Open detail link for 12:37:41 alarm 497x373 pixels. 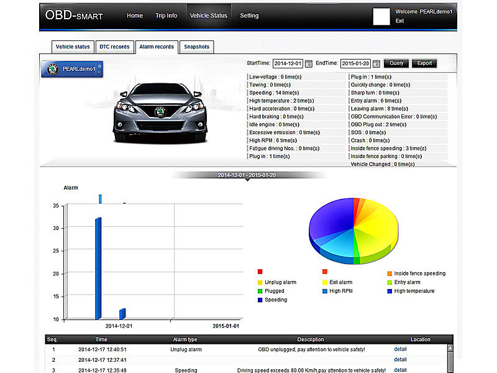point(400,360)
